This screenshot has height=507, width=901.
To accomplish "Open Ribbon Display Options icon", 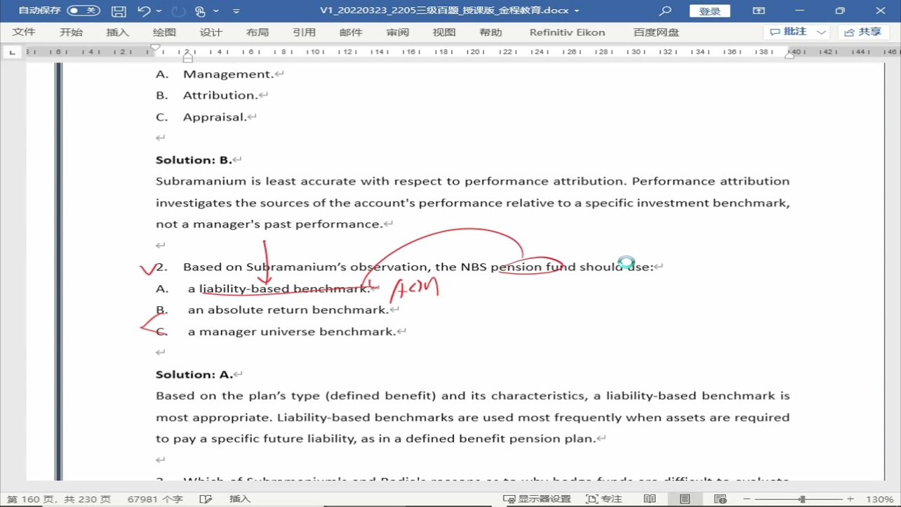I will [759, 11].
